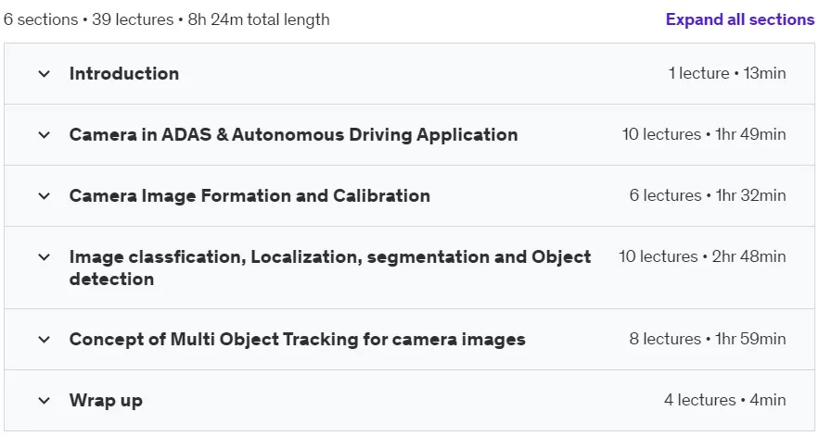Viewport: 819px width, 436px height.
Task: Expand Image classification section chevron
Action: 45,256
